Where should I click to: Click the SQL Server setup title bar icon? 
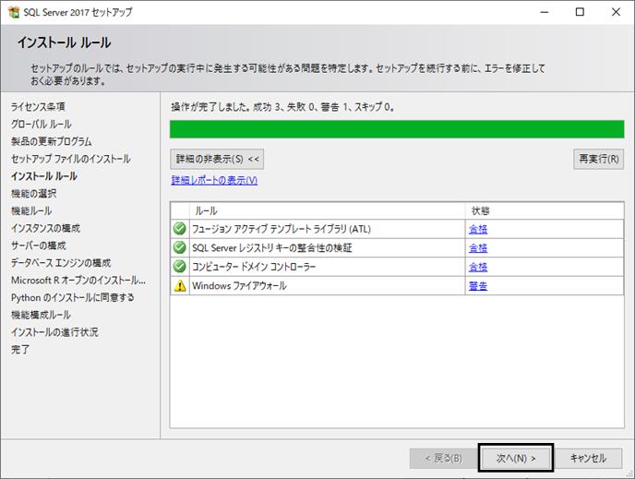(x=13, y=12)
